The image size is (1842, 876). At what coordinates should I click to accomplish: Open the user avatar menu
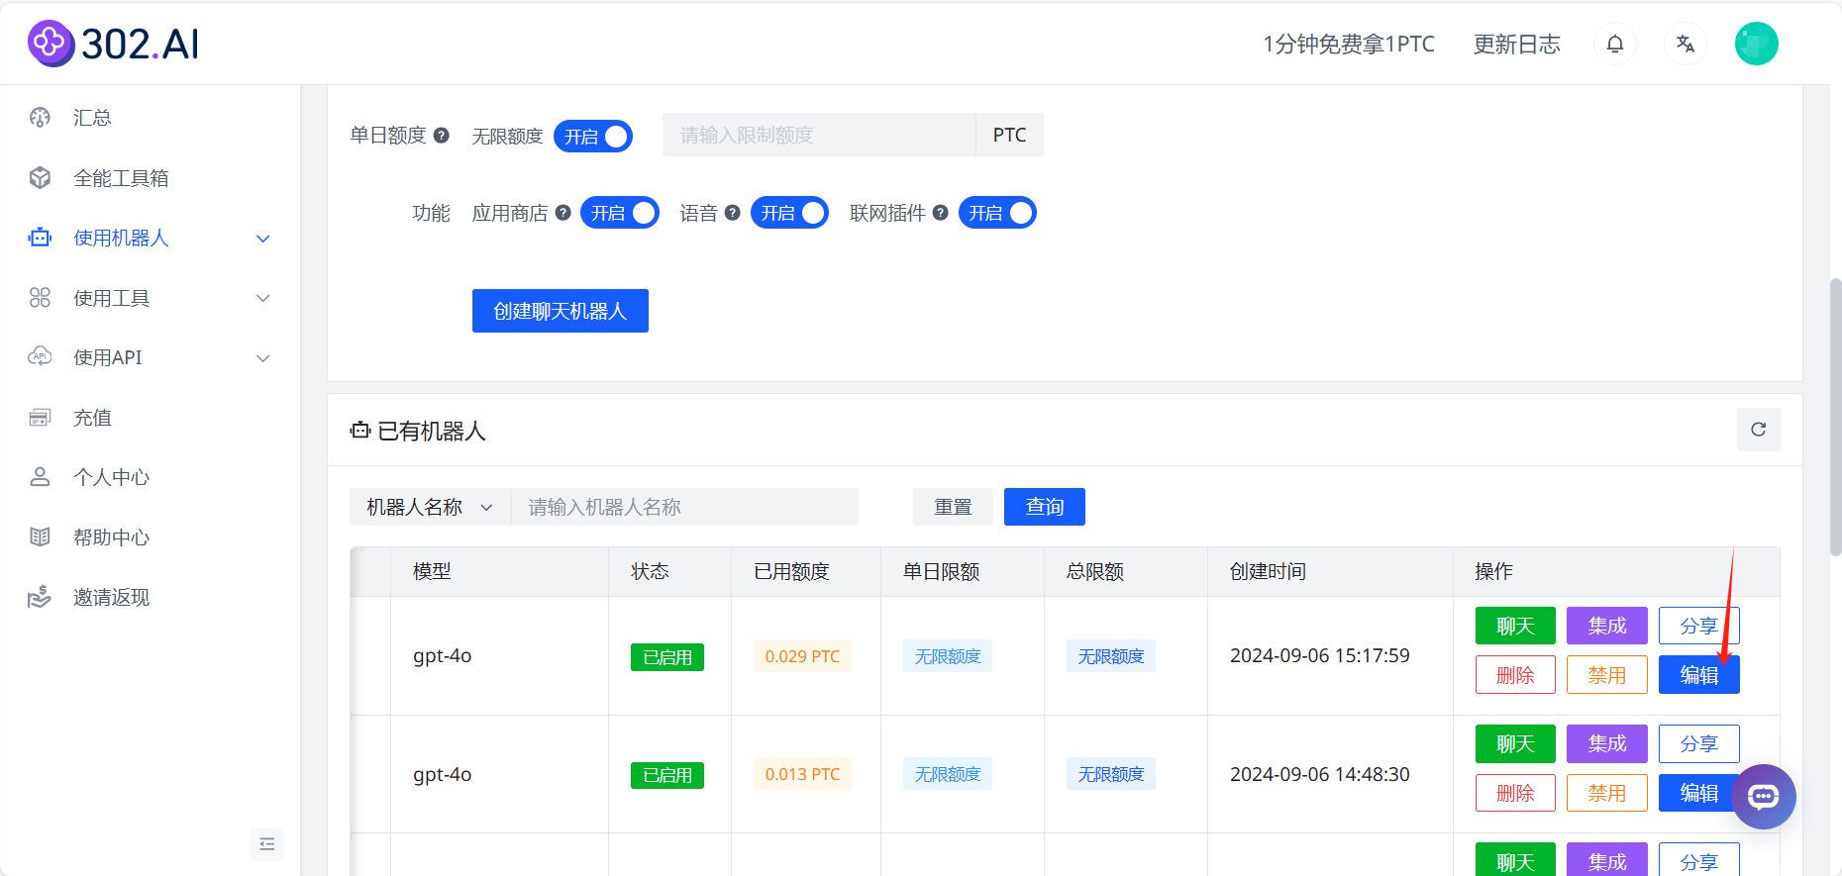[1757, 44]
